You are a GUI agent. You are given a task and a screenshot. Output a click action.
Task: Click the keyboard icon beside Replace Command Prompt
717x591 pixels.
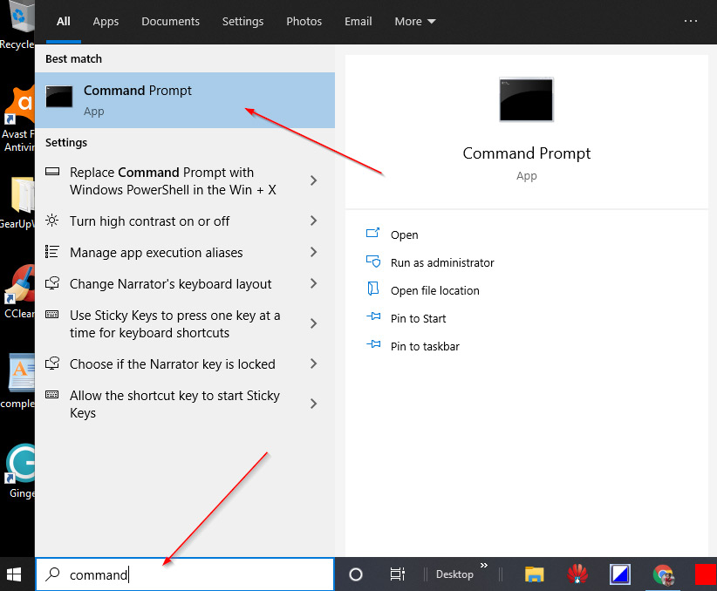(52, 172)
